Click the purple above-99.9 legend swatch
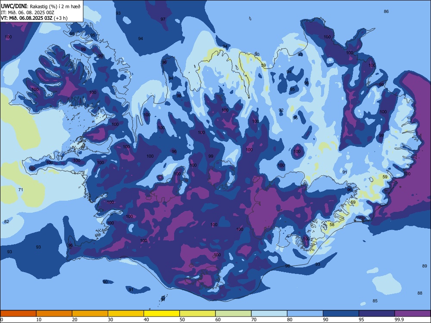The height and width of the screenshot is (323, 431). (x=412, y=314)
